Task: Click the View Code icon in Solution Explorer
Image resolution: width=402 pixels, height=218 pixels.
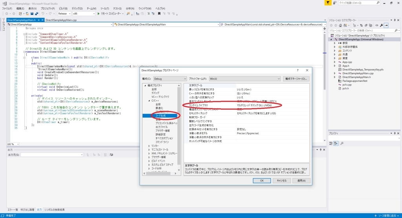Action: point(376,26)
